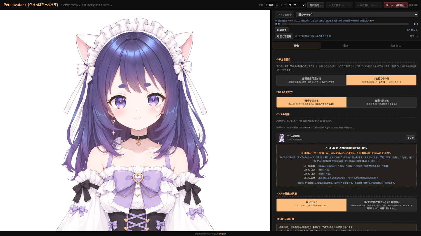Select 目と口が描かれている base image state
The height and width of the screenshot is (236, 421).
(x=382, y=205)
